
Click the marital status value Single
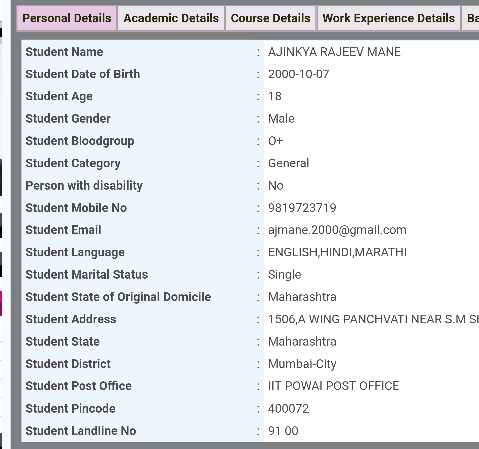click(x=284, y=274)
